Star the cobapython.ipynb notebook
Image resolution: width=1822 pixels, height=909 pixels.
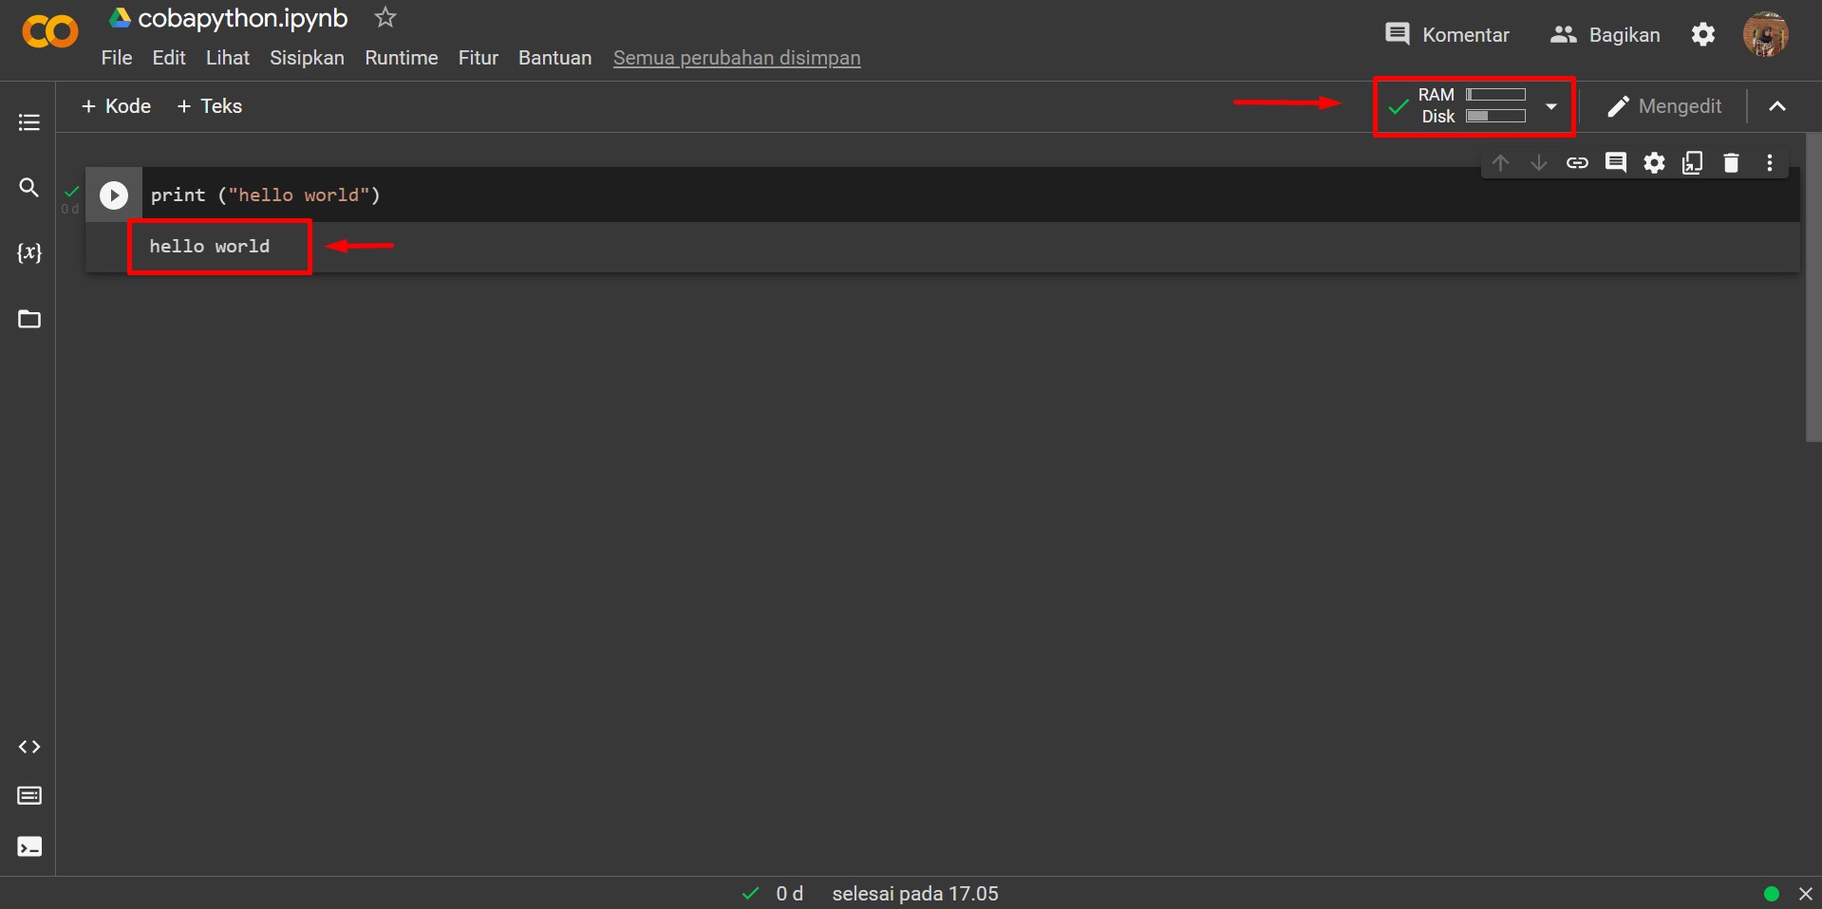tap(385, 18)
